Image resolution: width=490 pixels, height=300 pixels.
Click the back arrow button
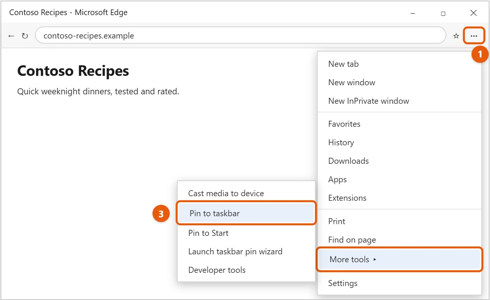point(11,36)
